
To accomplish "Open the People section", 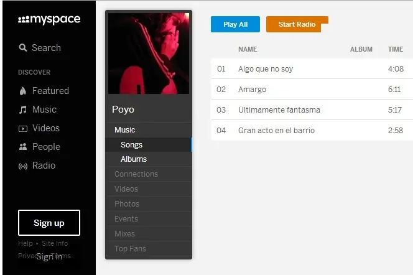I will (x=46, y=147).
